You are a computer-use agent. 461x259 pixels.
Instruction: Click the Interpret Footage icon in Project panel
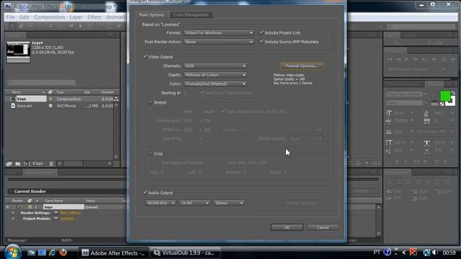click(9, 163)
